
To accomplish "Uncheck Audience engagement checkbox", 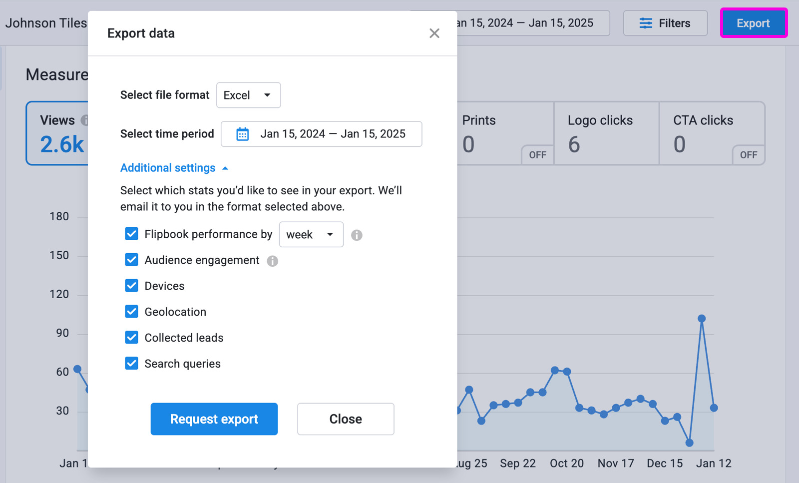I will [131, 260].
